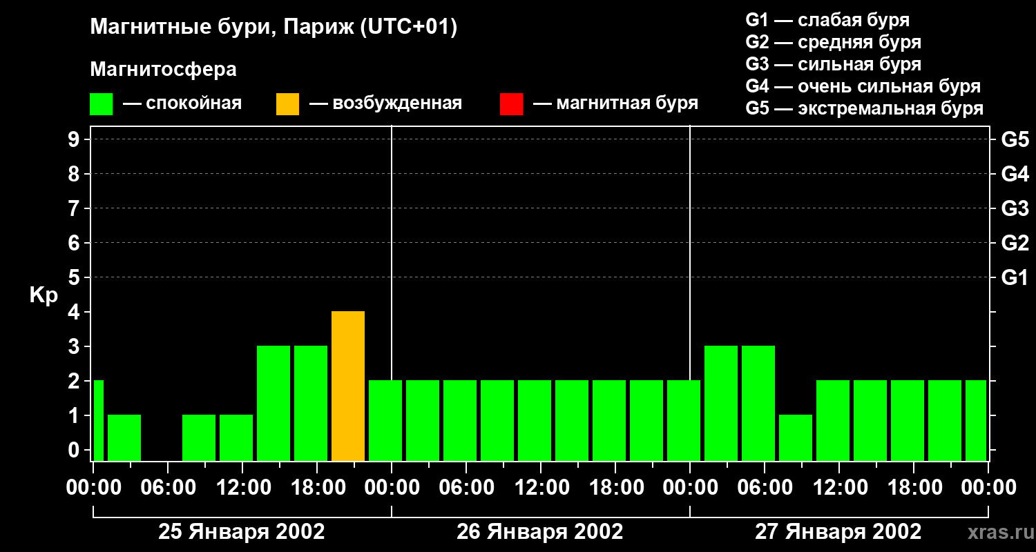Click the Kp 1 bar at 07:00–10:00 on 27 January
Screen dimensions: 1036x552
796,438
